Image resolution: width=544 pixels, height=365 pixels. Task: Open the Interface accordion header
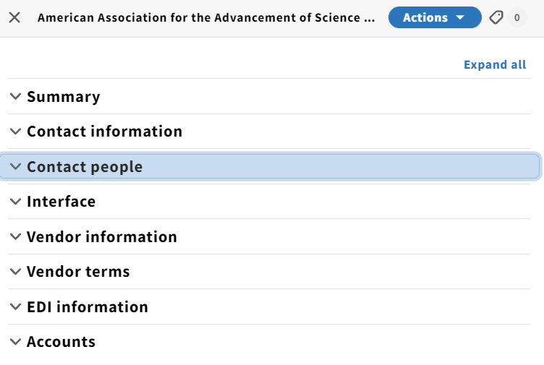[269, 202]
